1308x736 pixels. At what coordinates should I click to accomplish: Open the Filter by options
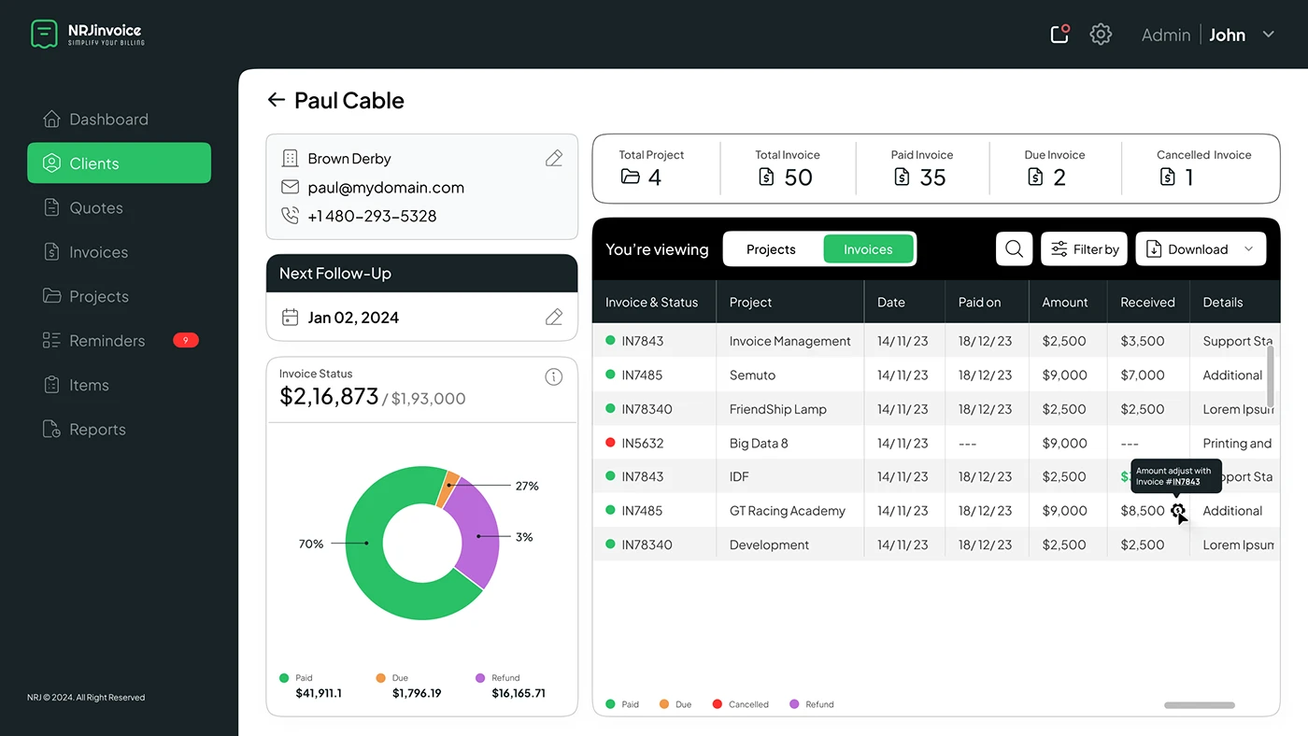coord(1085,249)
